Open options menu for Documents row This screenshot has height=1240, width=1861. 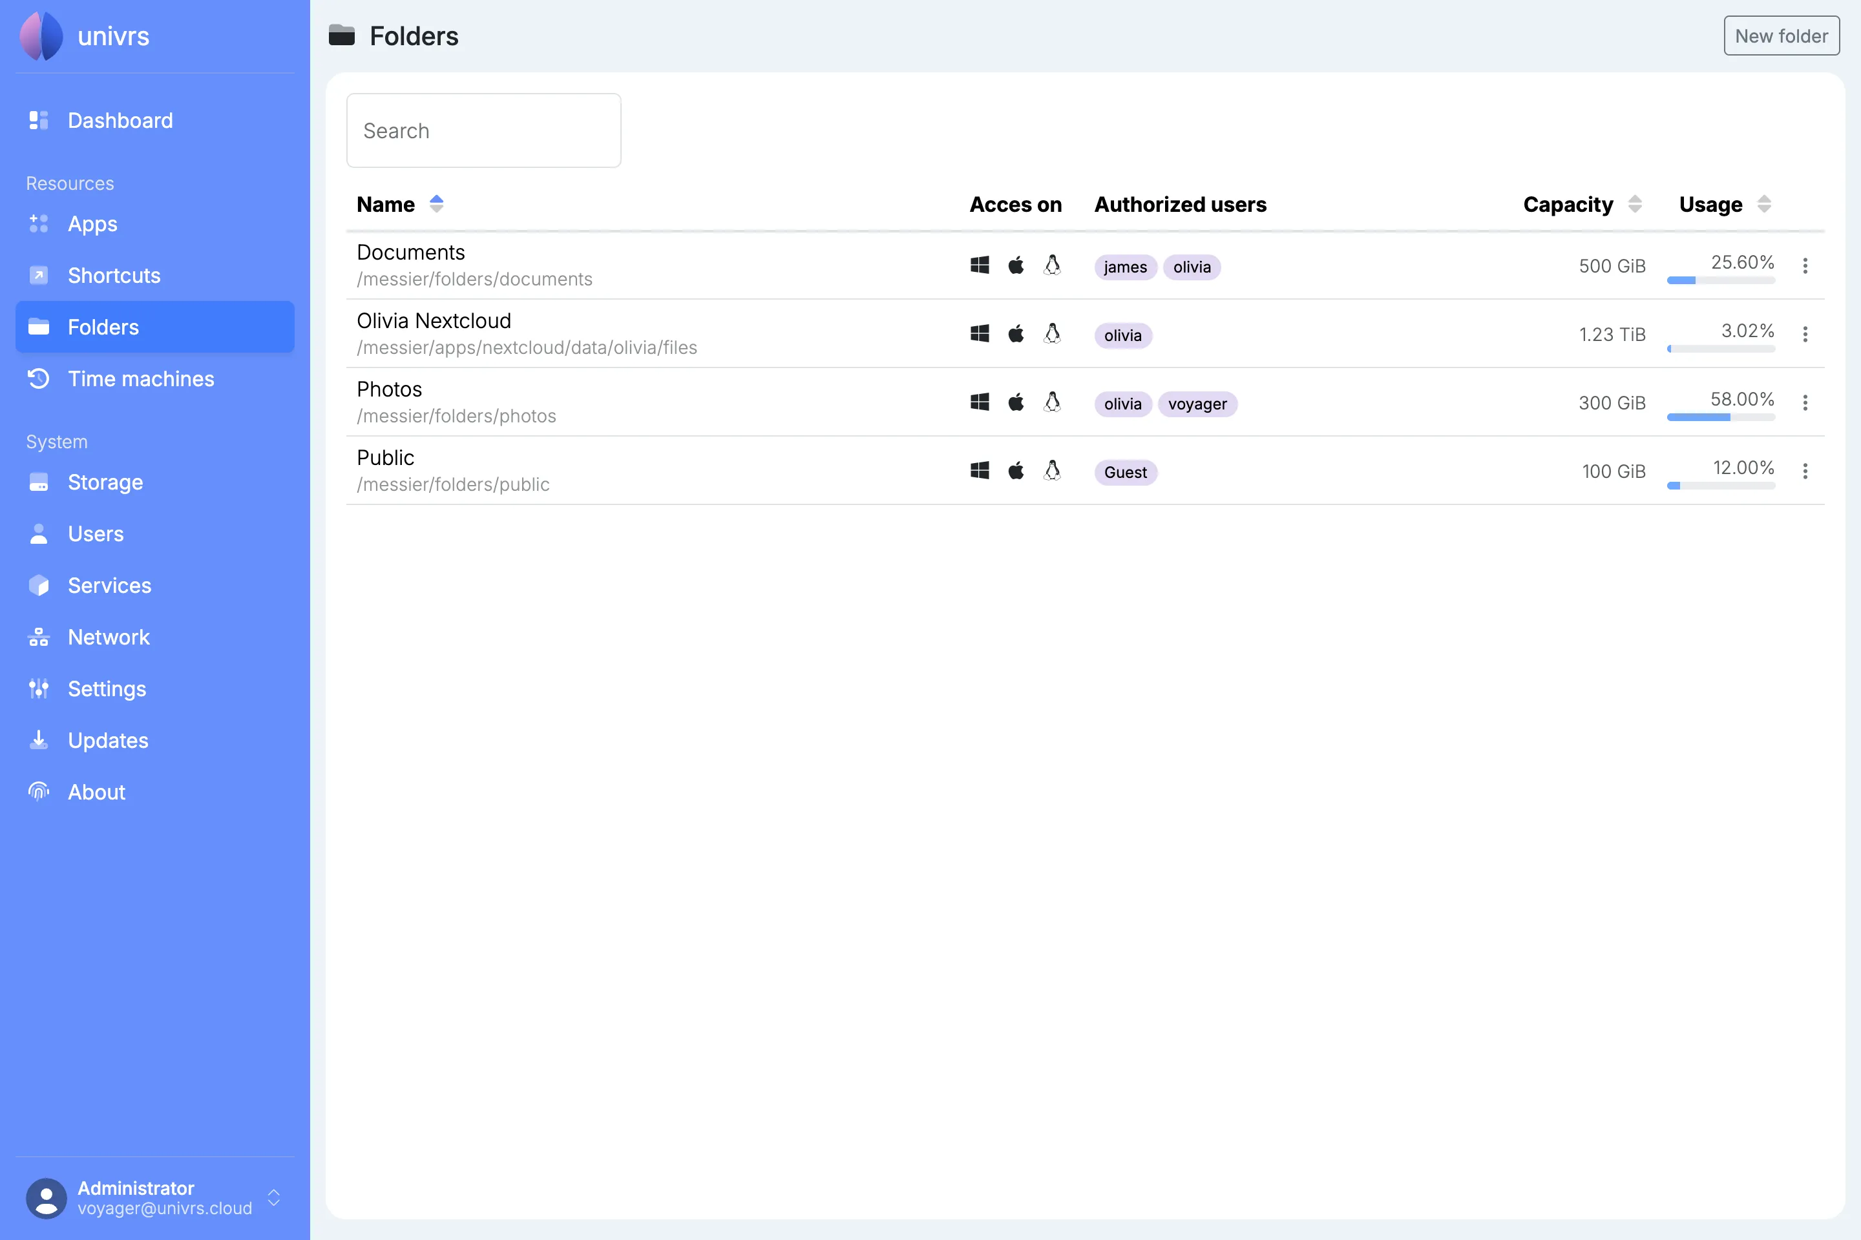1805,265
